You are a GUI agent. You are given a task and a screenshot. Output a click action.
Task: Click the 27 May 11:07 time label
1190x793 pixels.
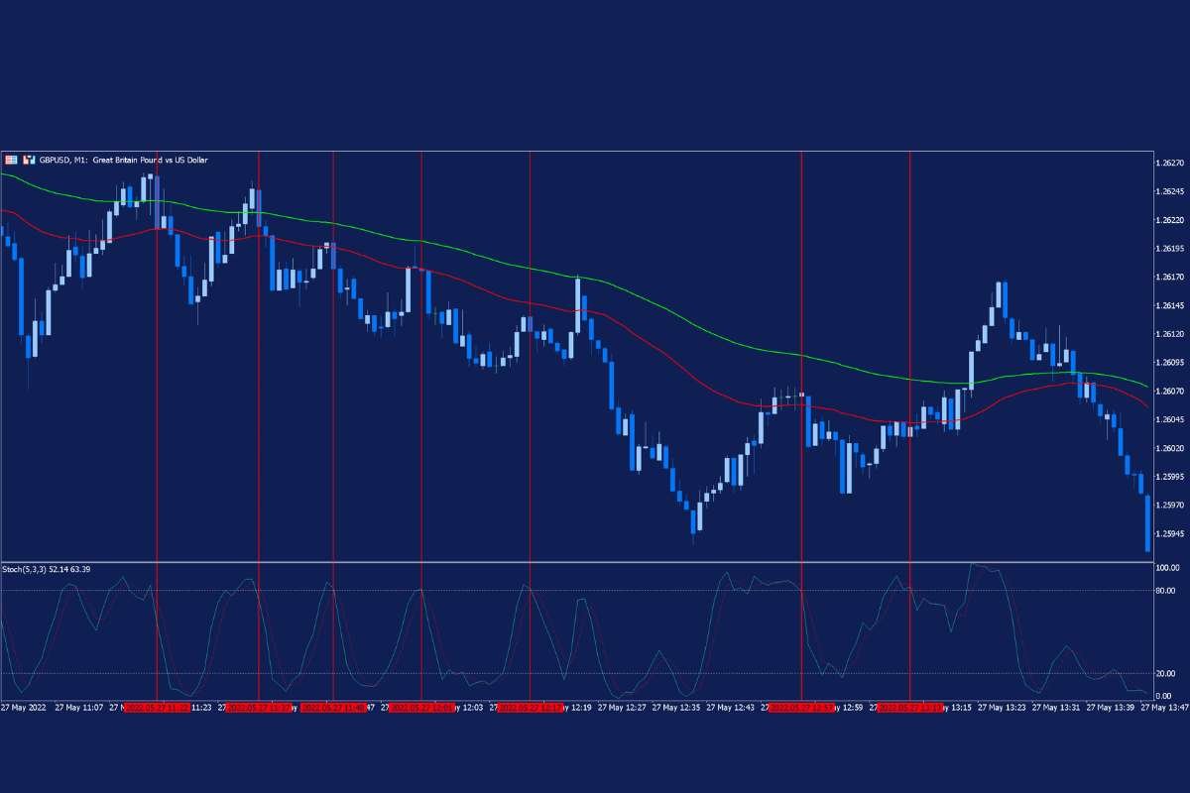[x=79, y=708]
